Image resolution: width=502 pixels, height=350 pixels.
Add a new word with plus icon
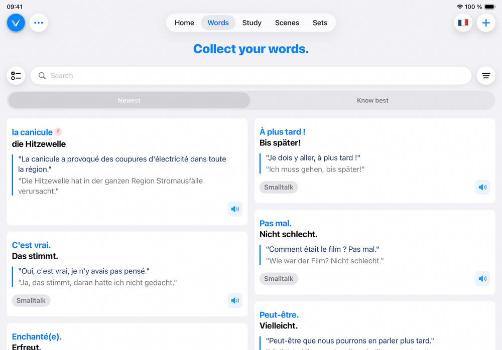pos(485,23)
